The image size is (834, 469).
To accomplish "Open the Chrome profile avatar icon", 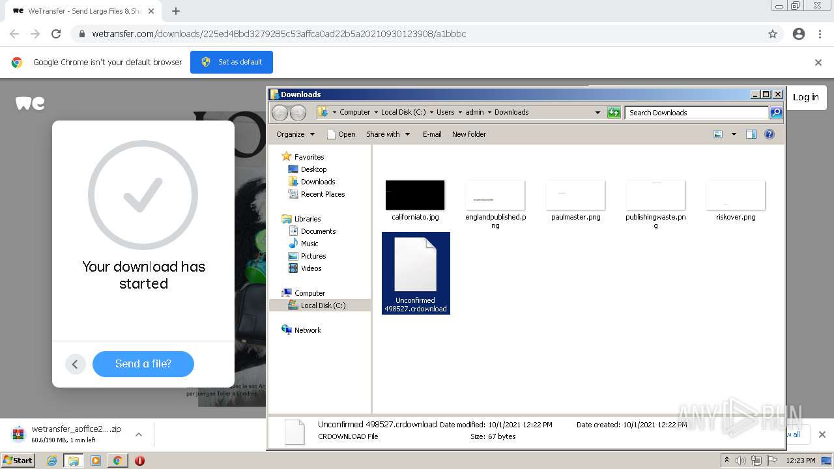I will click(799, 34).
